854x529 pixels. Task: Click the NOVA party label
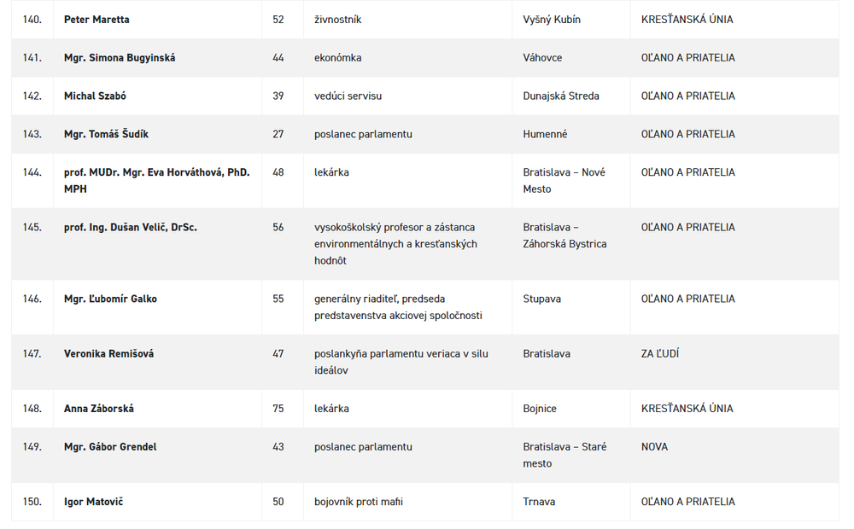click(x=654, y=447)
